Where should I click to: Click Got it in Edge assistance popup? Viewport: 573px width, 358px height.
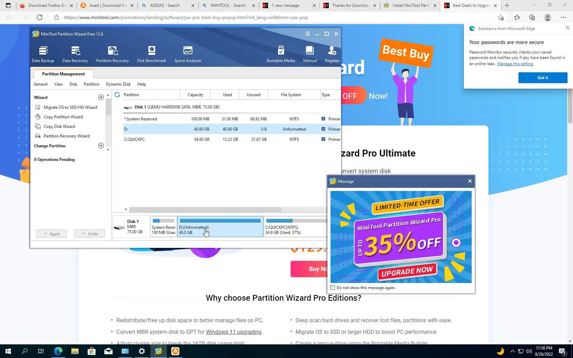pyautogui.click(x=543, y=78)
